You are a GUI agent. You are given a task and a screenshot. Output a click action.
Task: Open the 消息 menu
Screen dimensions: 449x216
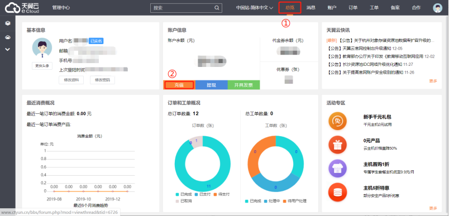coord(311,8)
